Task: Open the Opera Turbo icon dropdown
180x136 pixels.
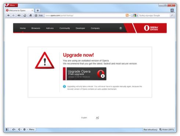Action: pyautogui.click(x=25, y=129)
